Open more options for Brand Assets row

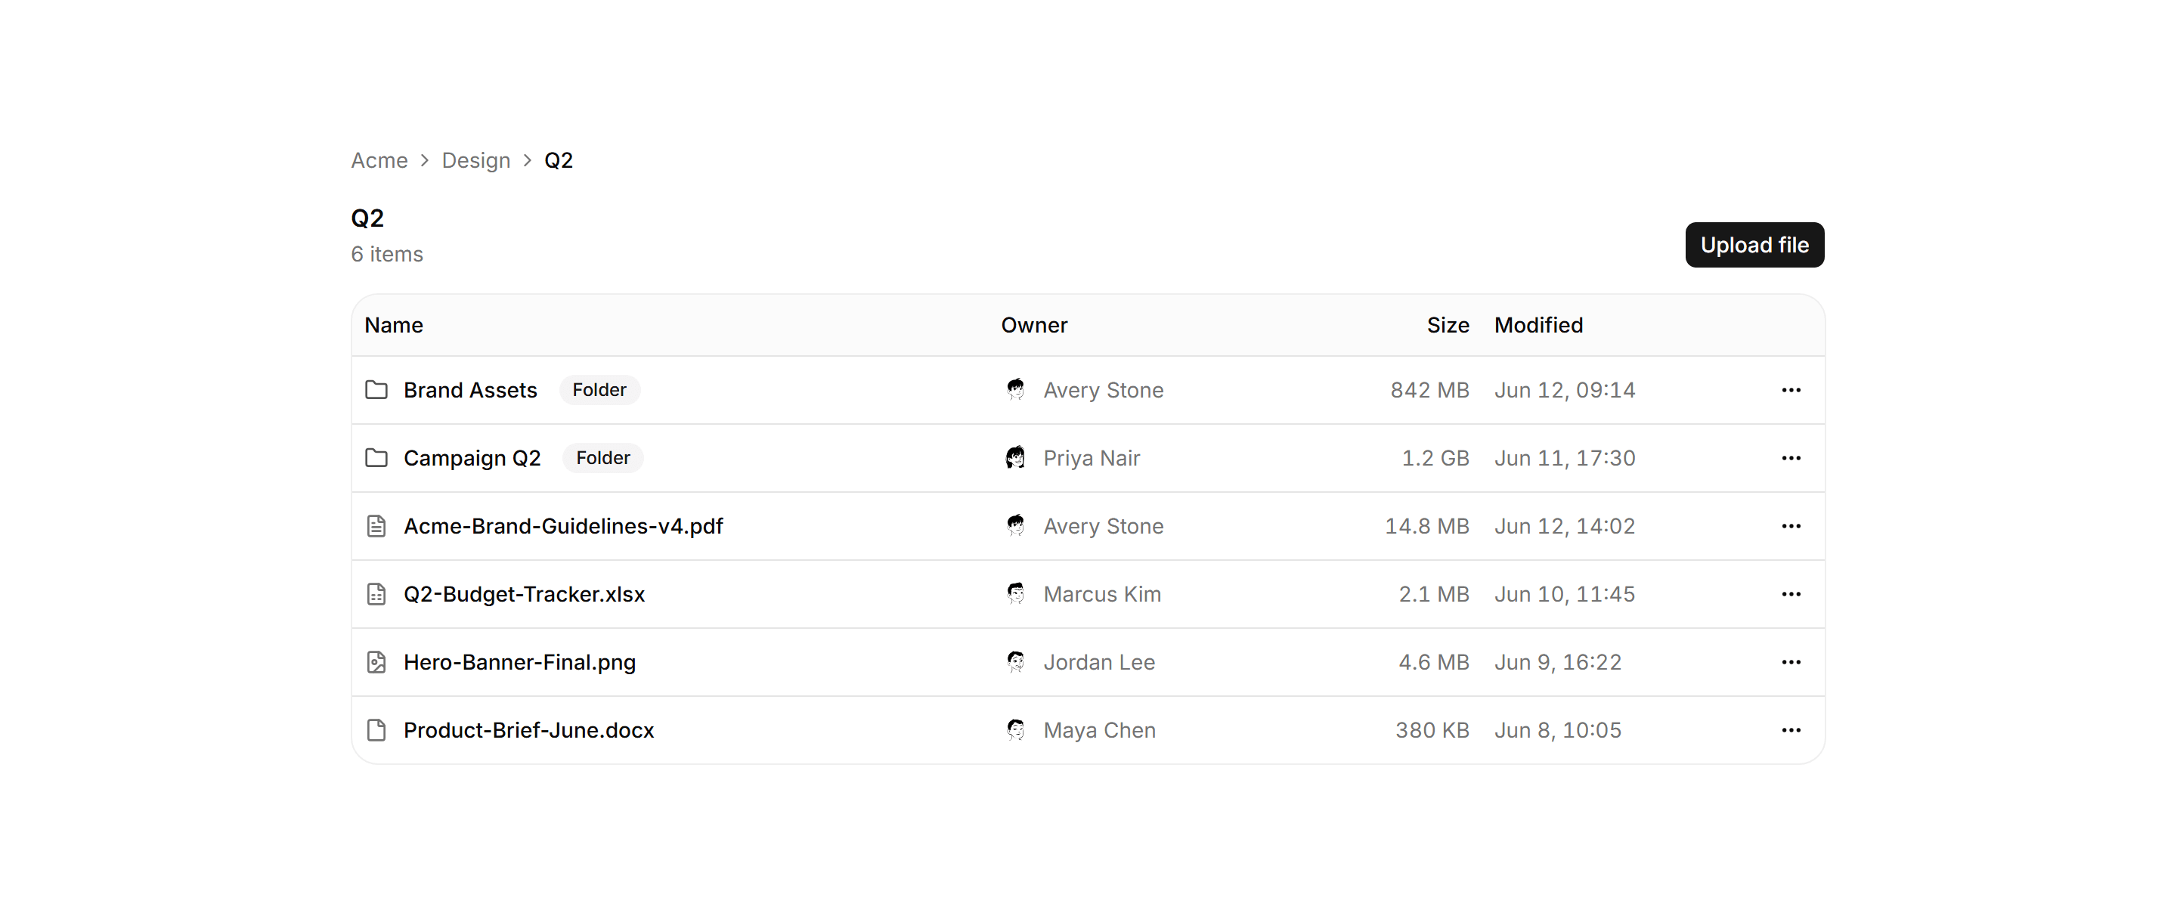pyautogui.click(x=1790, y=389)
